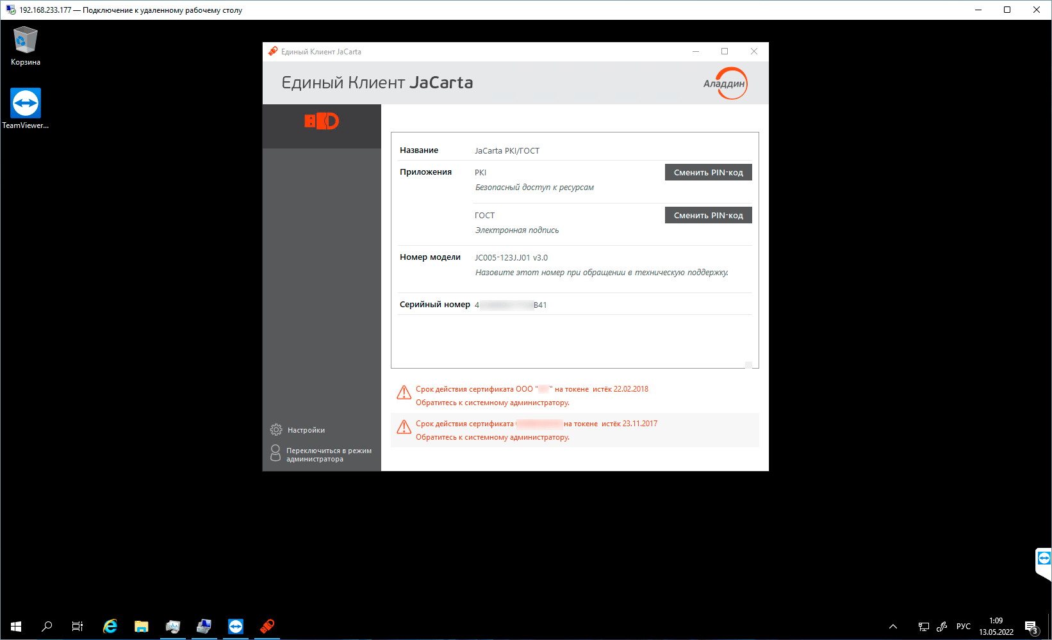Maximize the Единый Клиент JaCarta window
Image resolution: width=1052 pixels, height=640 pixels.
(725, 51)
